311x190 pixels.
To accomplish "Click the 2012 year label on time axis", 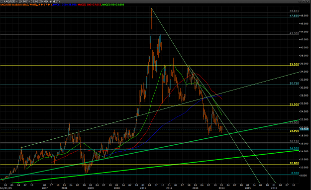I will pyautogui.click(x=169, y=188).
